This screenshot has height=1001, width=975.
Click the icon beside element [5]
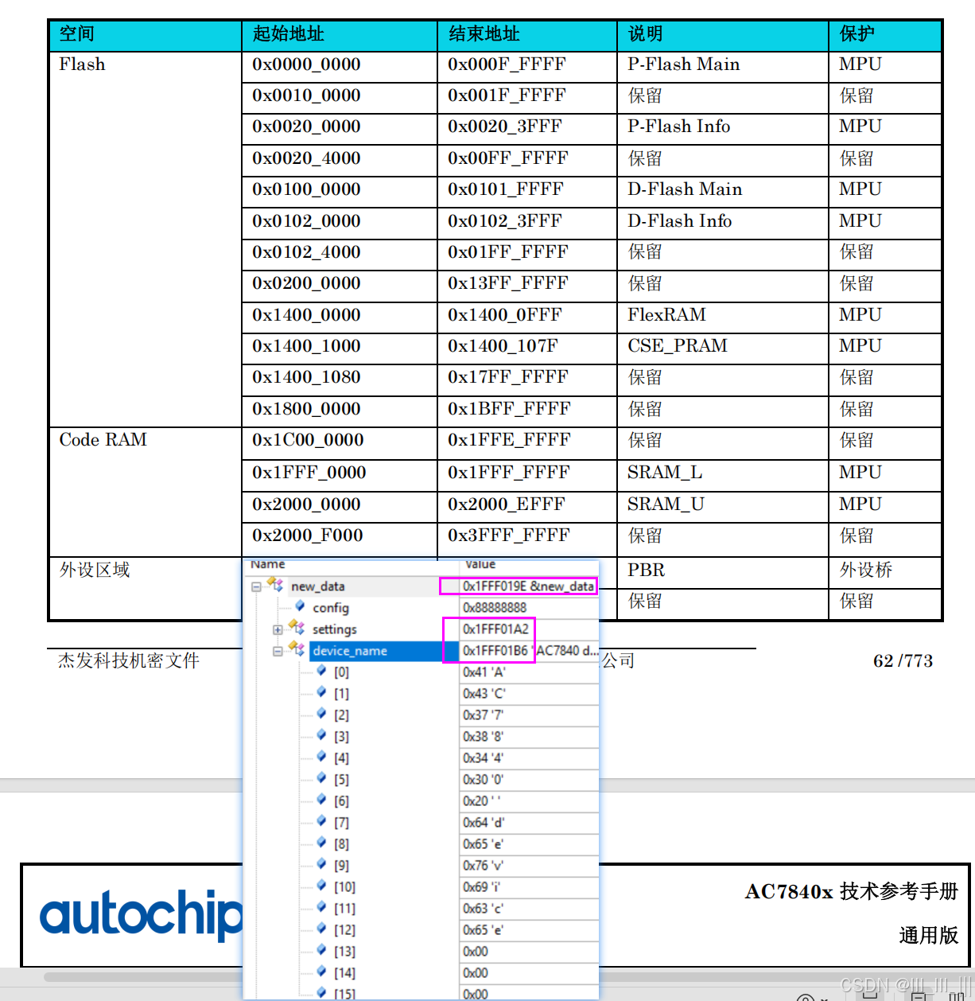[321, 778]
